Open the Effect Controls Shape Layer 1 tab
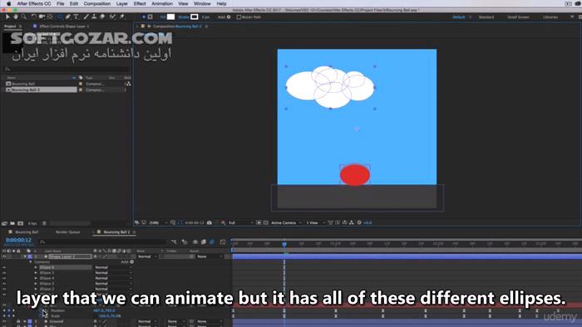The image size is (582, 327). pos(64,27)
